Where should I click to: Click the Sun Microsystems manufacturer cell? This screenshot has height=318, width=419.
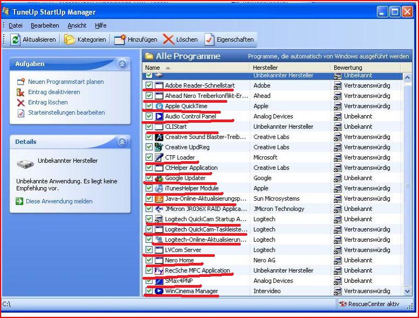coord(276,198)
